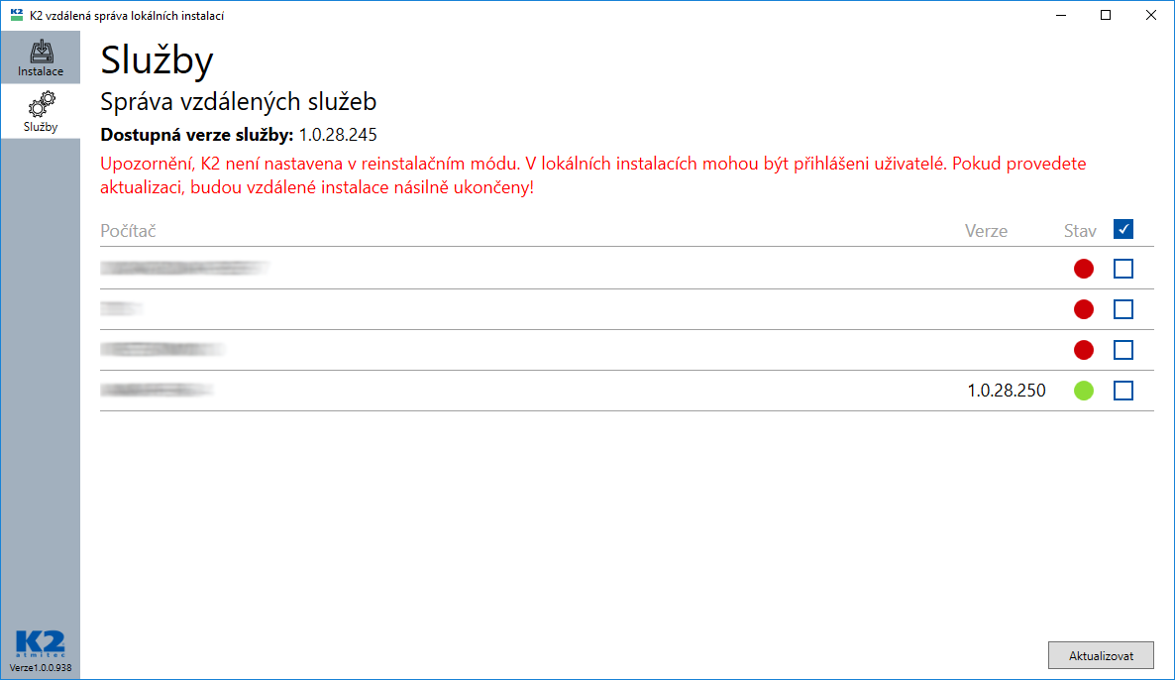Viewport: 1175px width, 680px height.
Task: Click the Počítač column header
Action: (128, 231)
